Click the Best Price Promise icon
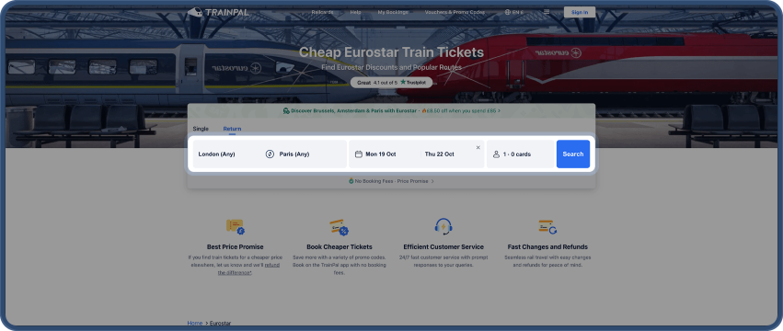This screenshot has width=783, height=331. (236, 227)
